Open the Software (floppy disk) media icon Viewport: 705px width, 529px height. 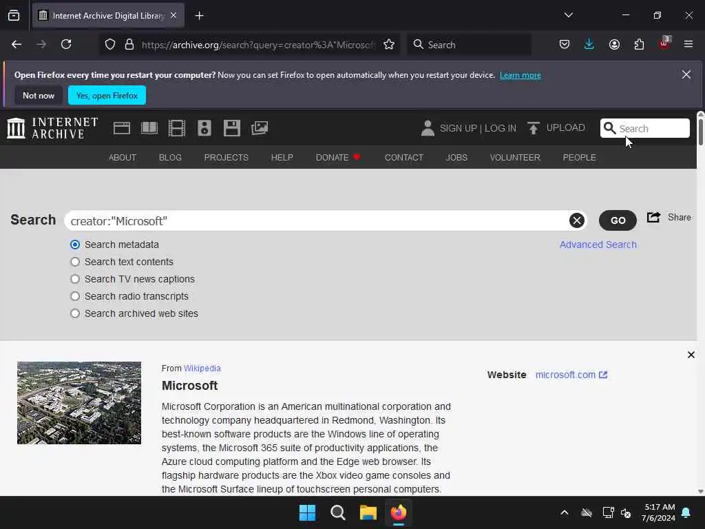(x=232, y=129)
